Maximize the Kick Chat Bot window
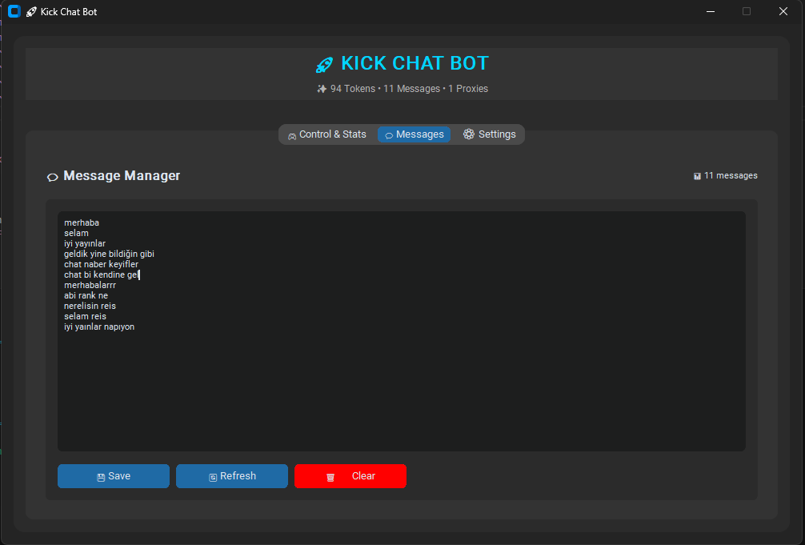 [x=747, y=12]
